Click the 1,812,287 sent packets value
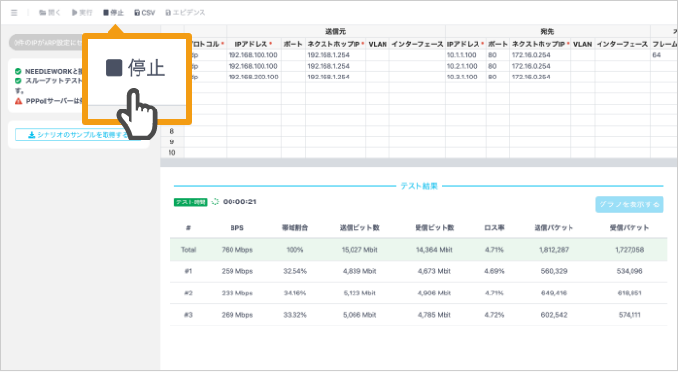 pos(554,250)
